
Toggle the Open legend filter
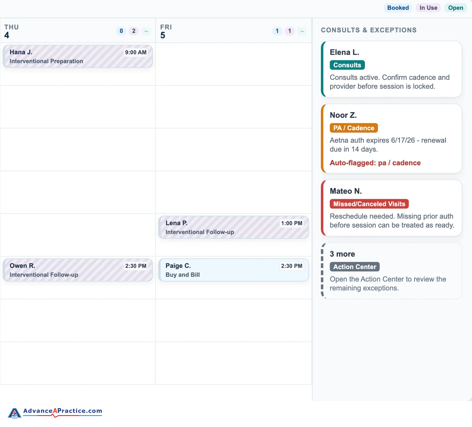455,8
